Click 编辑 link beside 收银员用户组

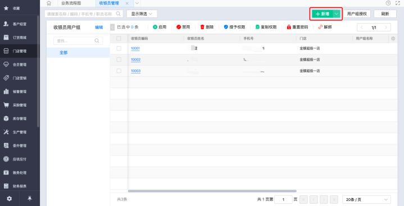[99, 28]
